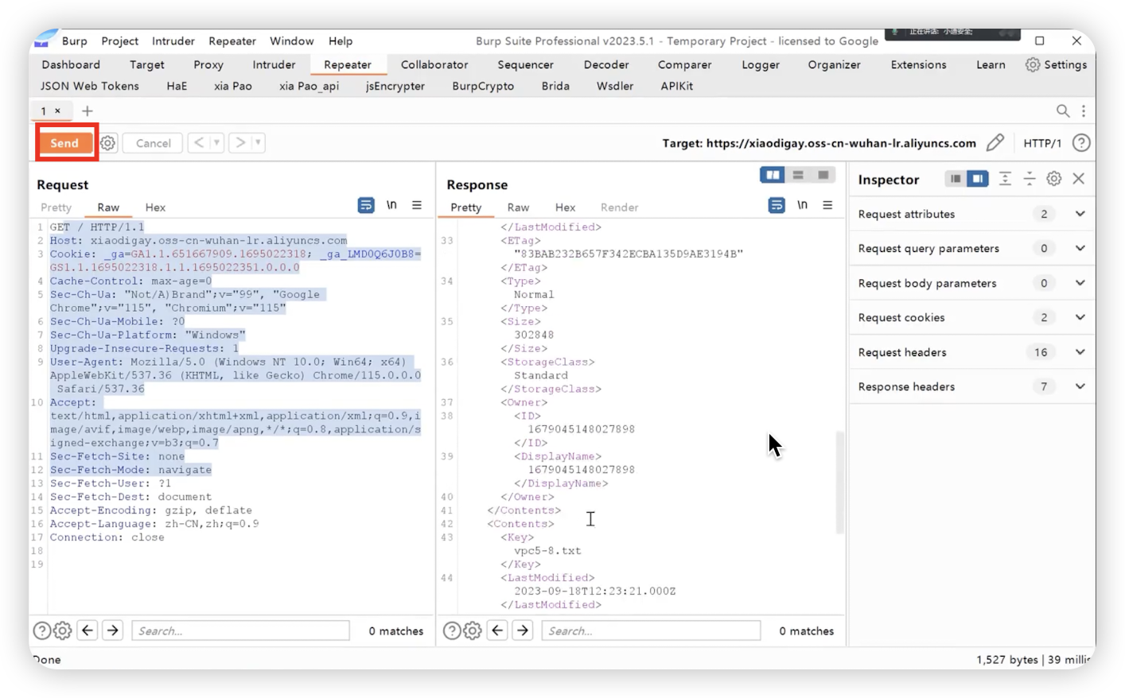
Task: Open Response search help icon
Action: (451, 630)
